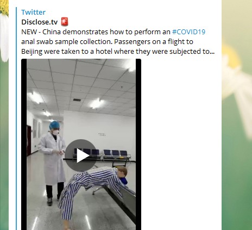This screenshot has width=252, height=230.
Task: Click the row of blue chairs in video
Action: (x=102, y=154)
